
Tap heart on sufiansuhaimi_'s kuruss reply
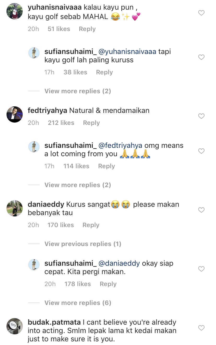click(201, 57)
